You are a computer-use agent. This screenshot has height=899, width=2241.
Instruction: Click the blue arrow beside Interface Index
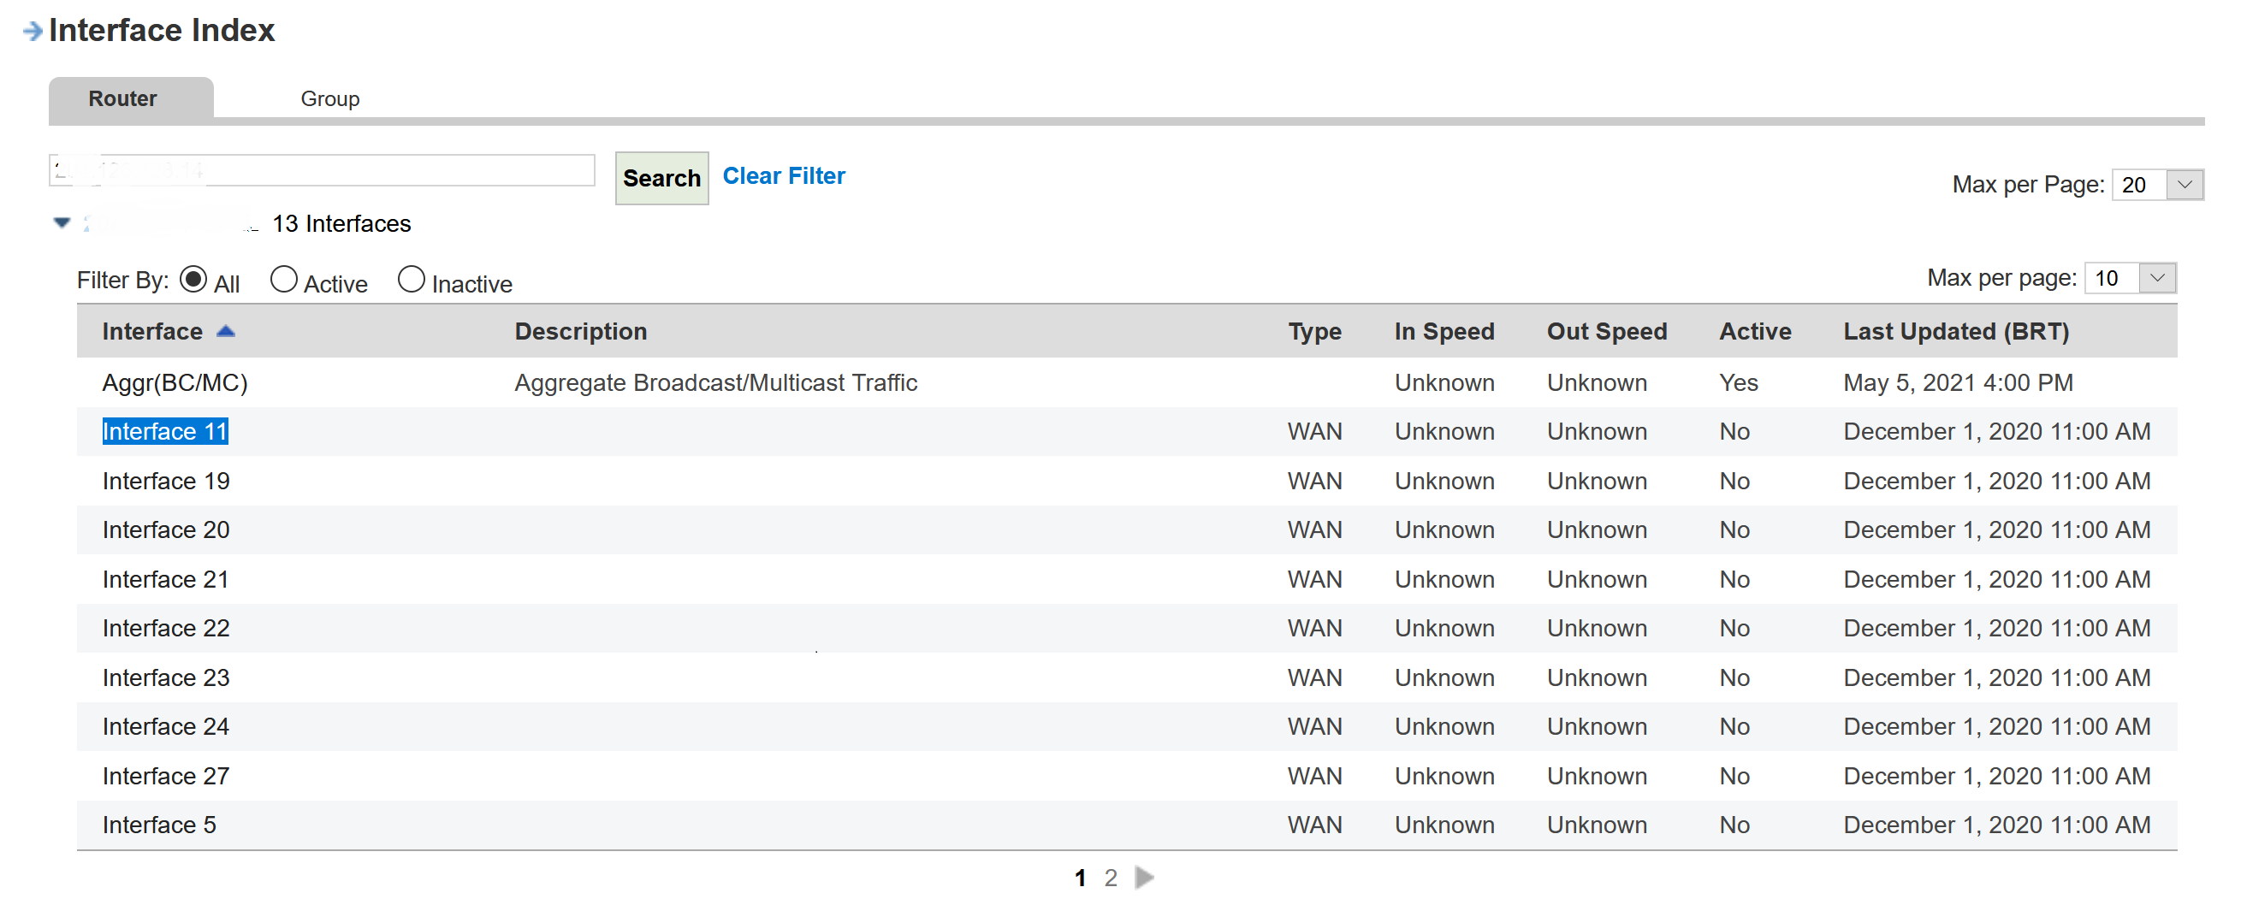pyautogui.click(x=33, y=32)
